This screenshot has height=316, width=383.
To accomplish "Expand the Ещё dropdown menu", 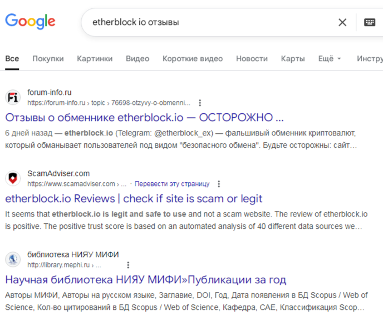I will (329, 58).
